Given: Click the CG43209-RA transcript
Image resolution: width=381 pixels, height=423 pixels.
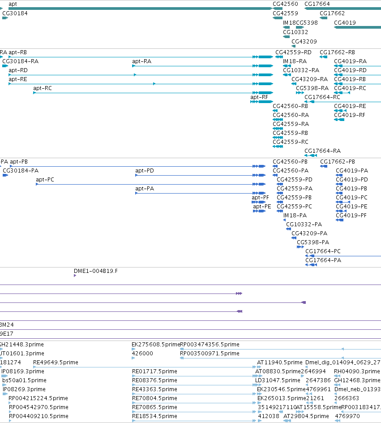Looking at the screenshot, I should click(294, 84).
